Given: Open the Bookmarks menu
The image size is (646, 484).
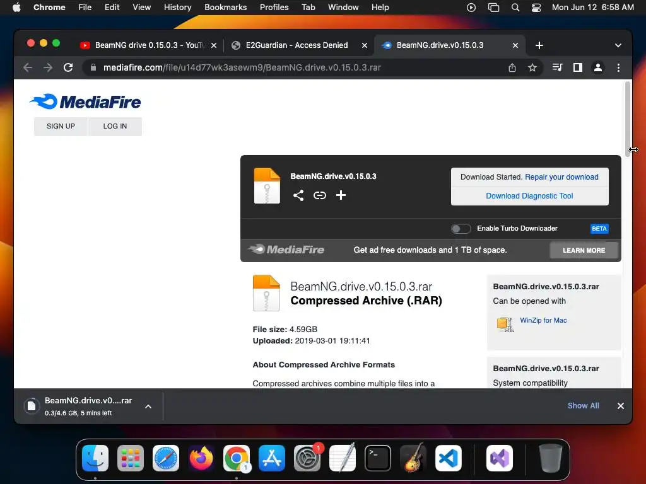Looking at the screenshot, I should pyautogui.click(x=225, y=8).
